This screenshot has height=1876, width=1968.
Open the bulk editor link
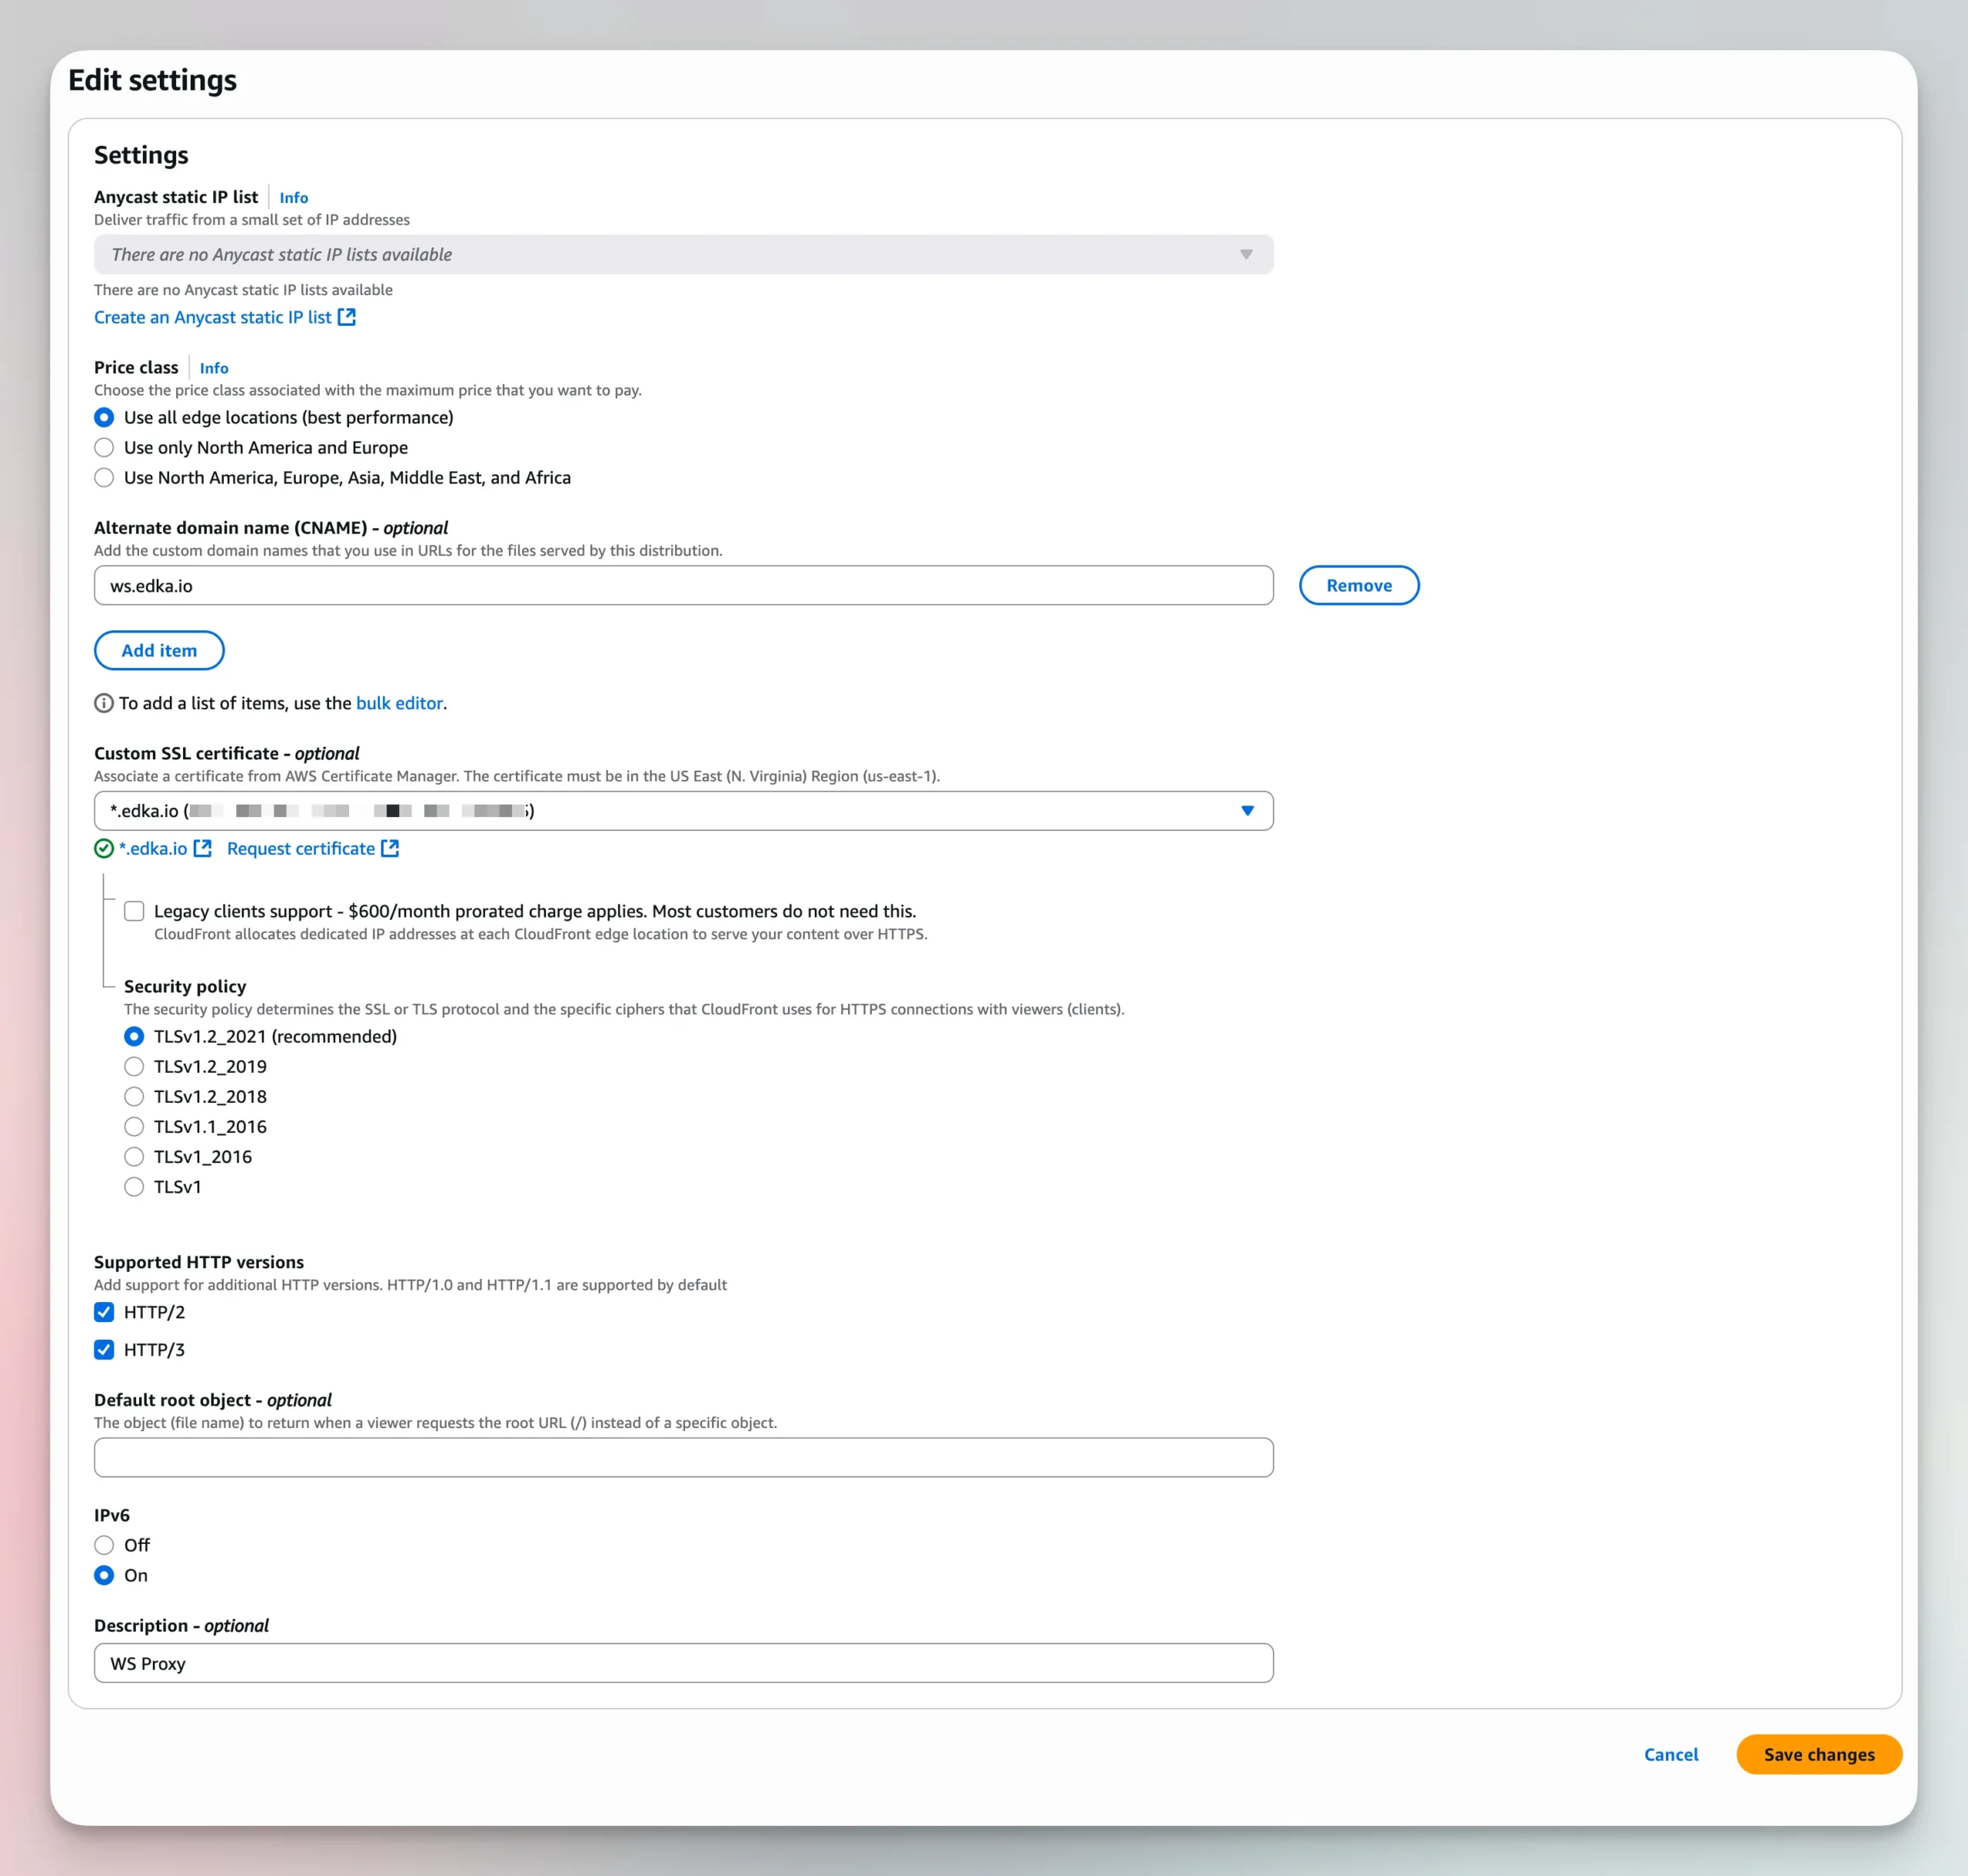point(398,703)
